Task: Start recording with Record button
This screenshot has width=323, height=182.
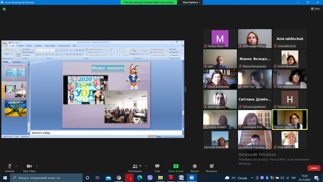Action: [x=195, y=167]
